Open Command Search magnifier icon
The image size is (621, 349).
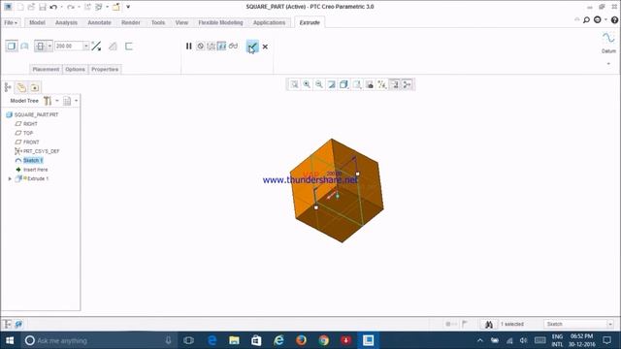point(586,19)
